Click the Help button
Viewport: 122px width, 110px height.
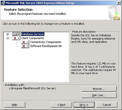(15, 105)
